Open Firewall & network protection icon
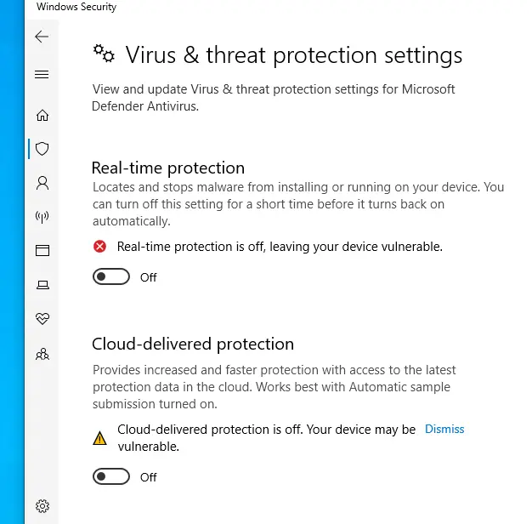Screen dimensions: 532x524 42,217
